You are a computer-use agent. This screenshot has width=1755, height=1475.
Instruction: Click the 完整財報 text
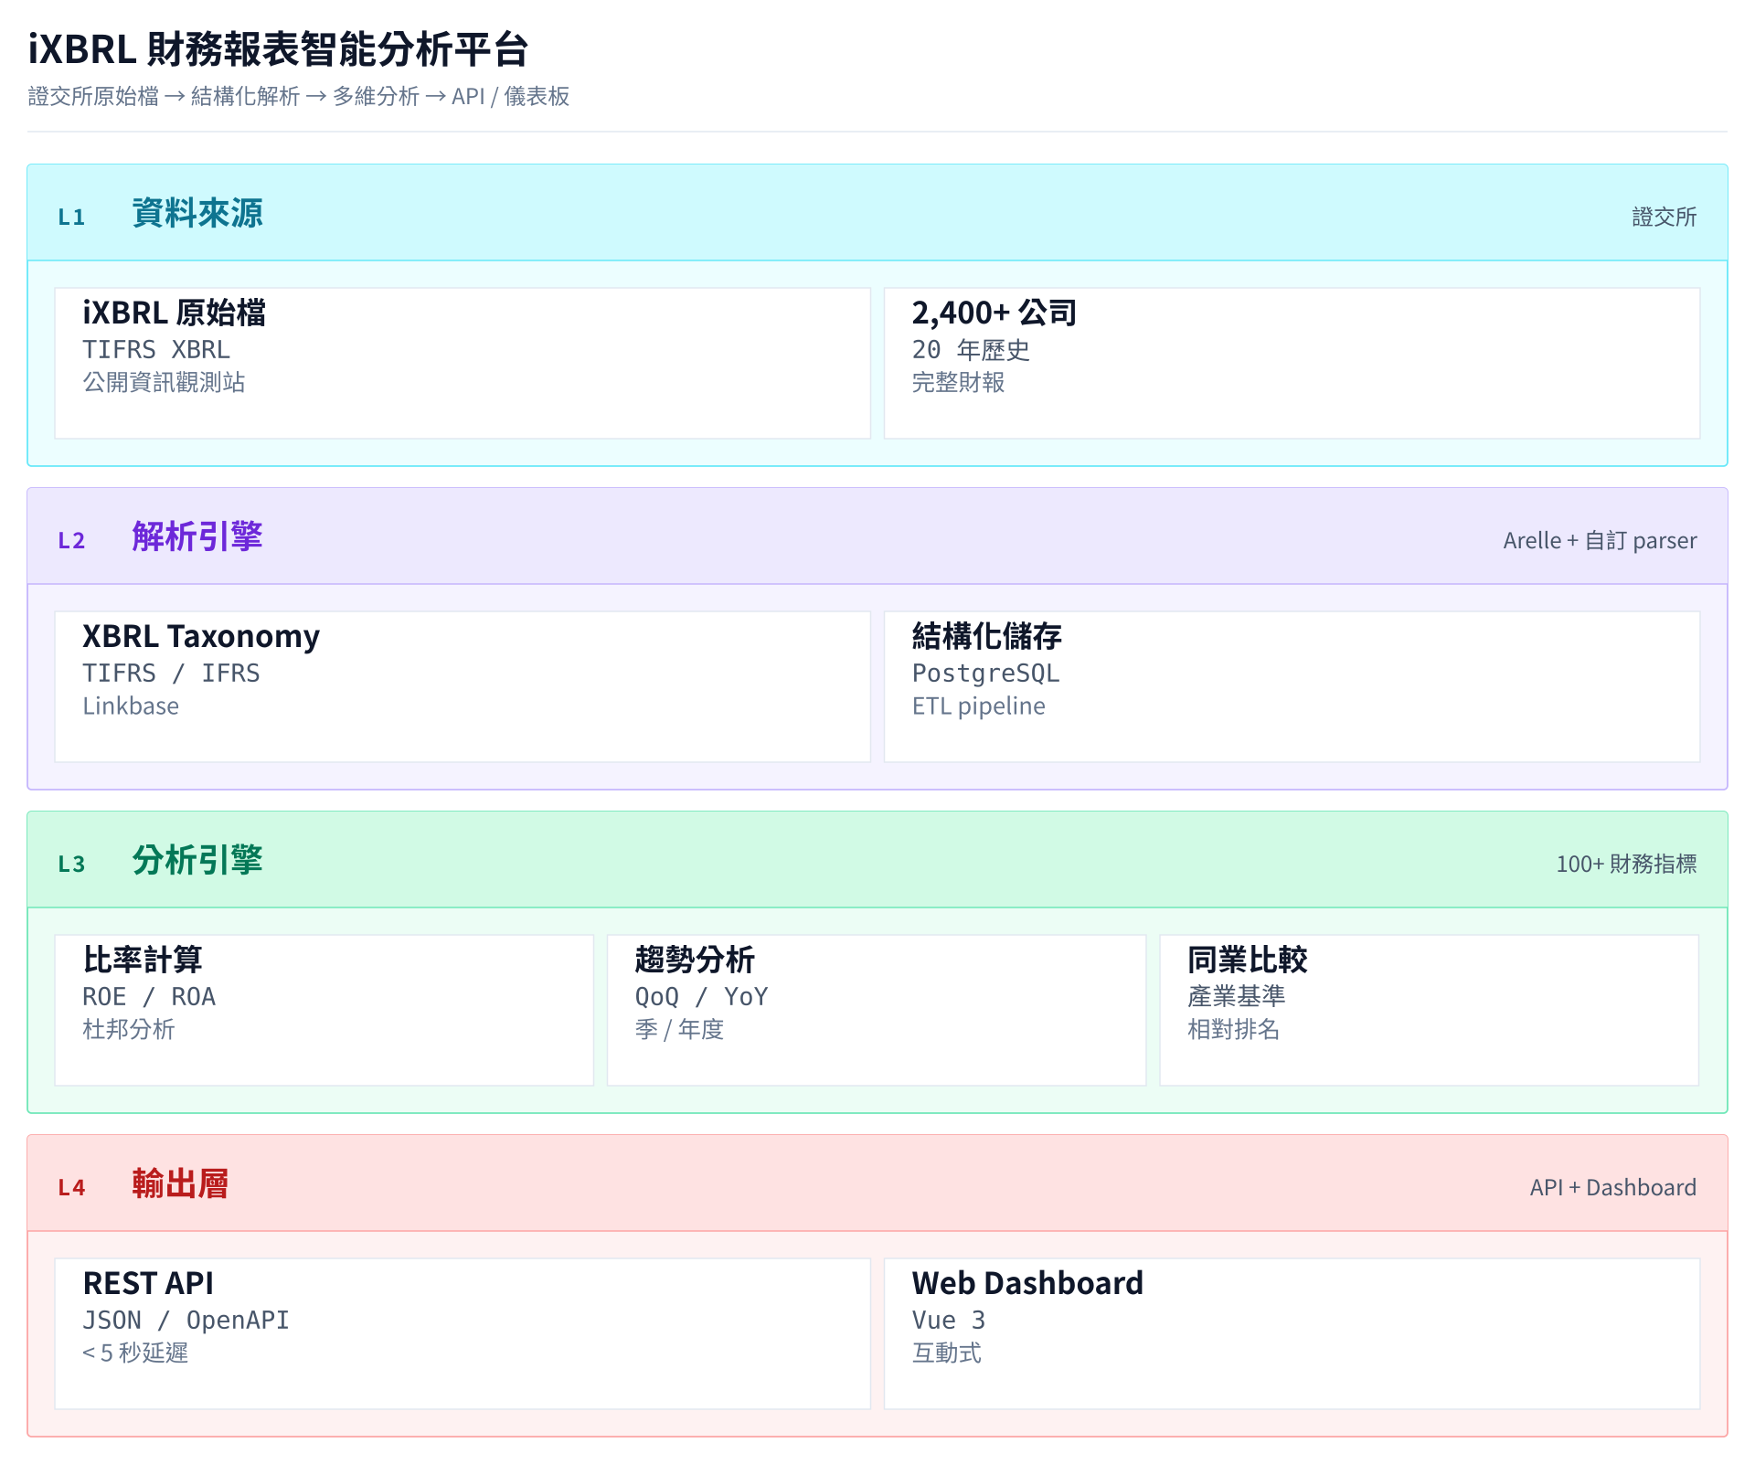[x=958, y=382]
